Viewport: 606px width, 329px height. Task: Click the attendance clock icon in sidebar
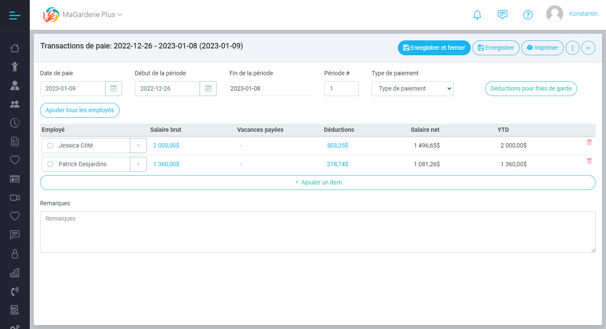(15, 122)
